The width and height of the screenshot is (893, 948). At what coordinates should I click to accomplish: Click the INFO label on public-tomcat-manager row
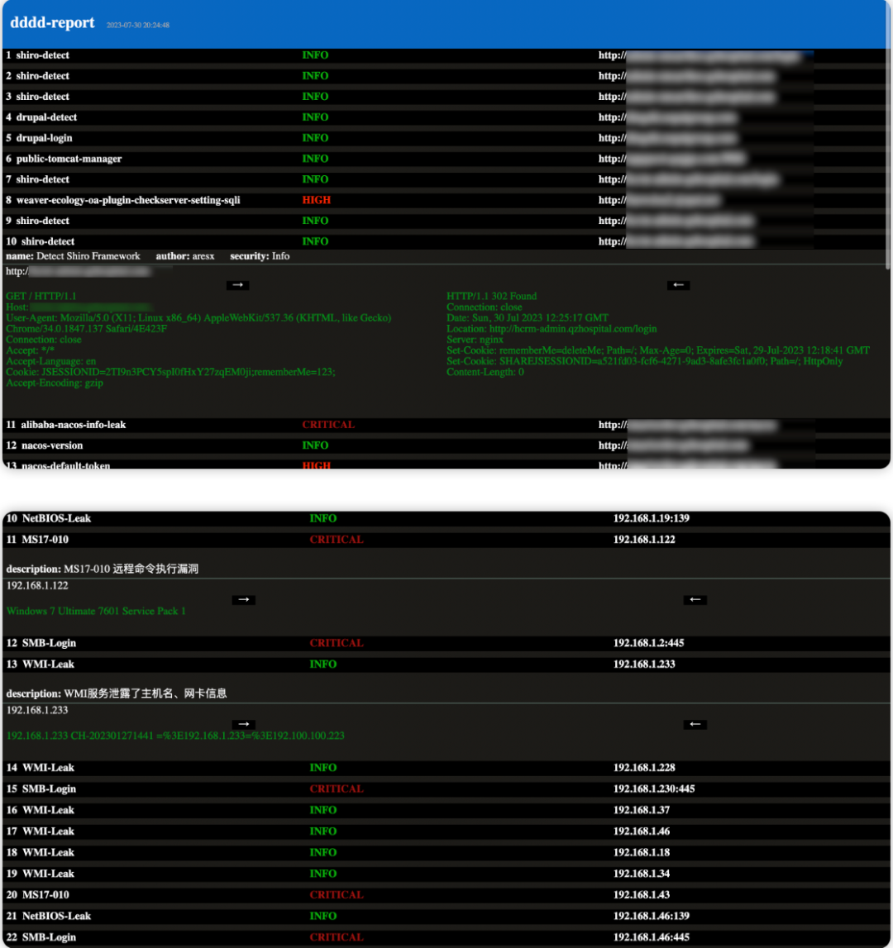(315, 159)
